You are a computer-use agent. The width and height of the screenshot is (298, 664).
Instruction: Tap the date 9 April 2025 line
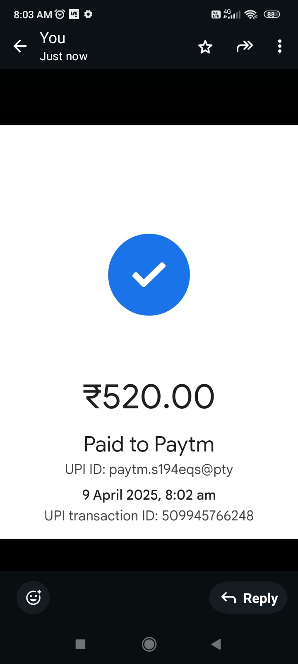click(x=149, y=495)
